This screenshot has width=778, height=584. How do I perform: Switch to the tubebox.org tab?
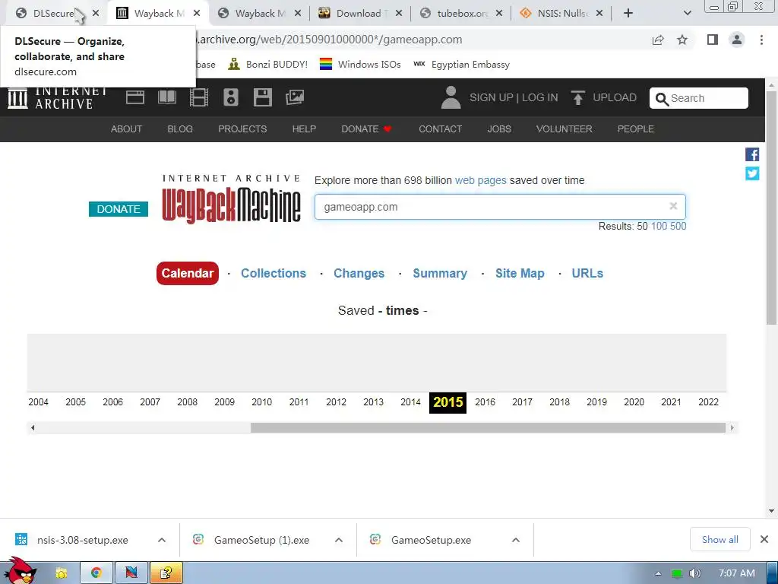pyautogui.click(x=461, y=14)
